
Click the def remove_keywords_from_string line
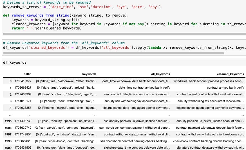[66, 15]
